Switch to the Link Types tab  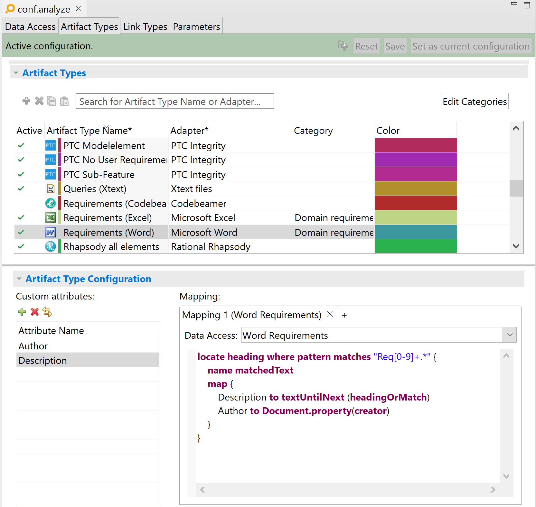(145, 26)
